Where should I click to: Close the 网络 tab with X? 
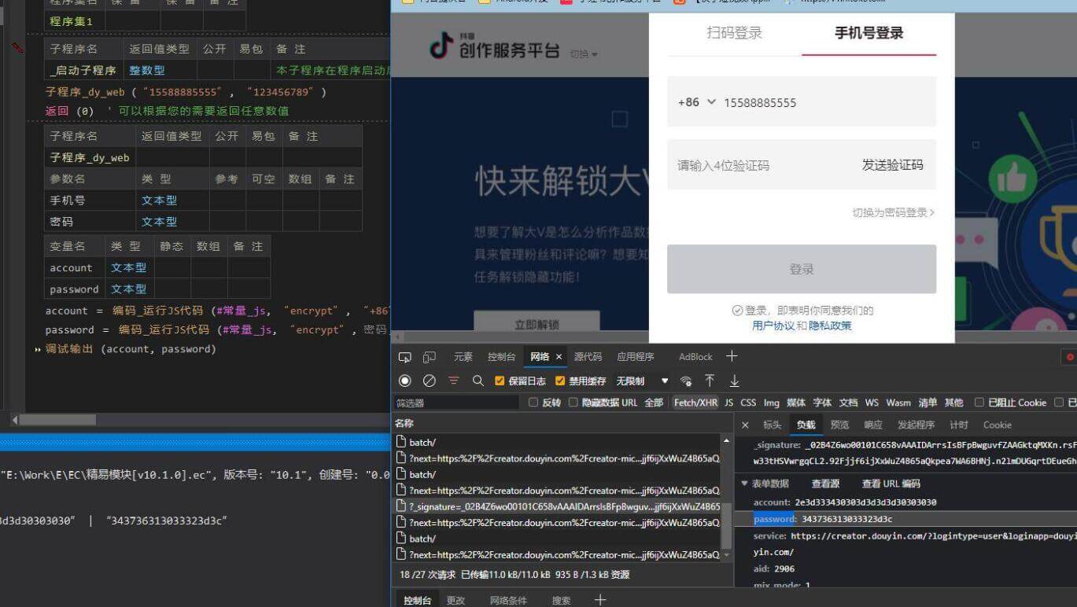(559, 357)
